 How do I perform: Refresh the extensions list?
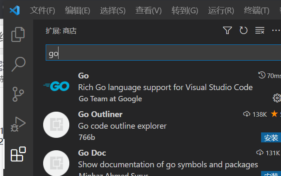coord(244,30)
